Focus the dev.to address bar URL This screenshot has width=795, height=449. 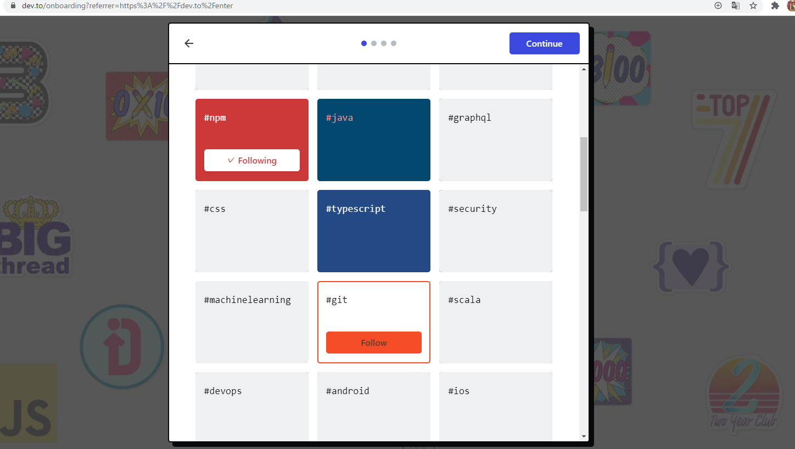[127, 5]
